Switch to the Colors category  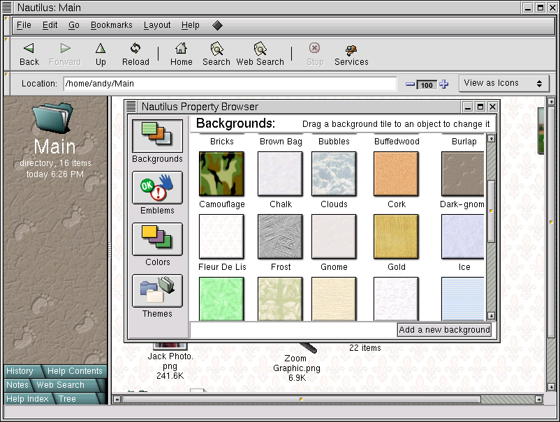[157, 239]
